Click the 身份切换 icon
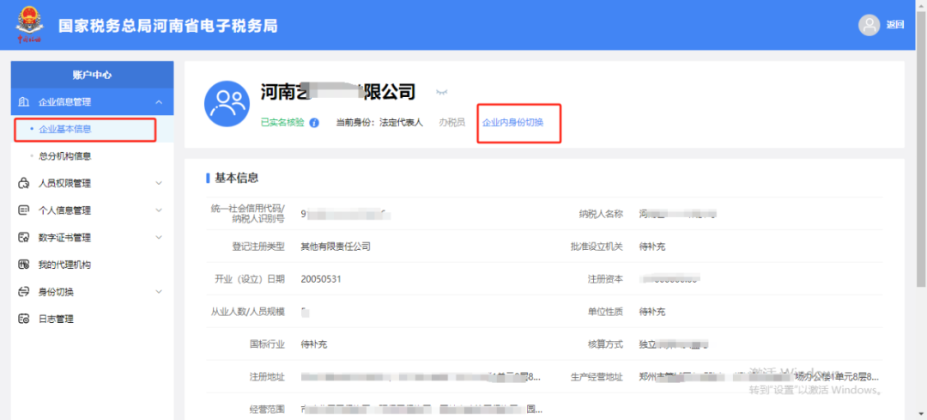This screenshot has width=927, height=420. pyautogui.click(x=24, y=292)
